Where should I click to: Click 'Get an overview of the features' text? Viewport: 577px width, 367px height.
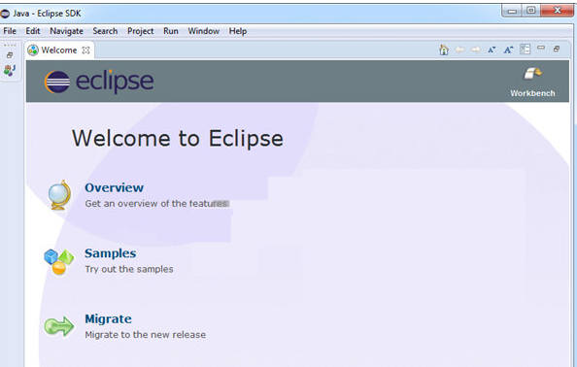click(157, 203)
